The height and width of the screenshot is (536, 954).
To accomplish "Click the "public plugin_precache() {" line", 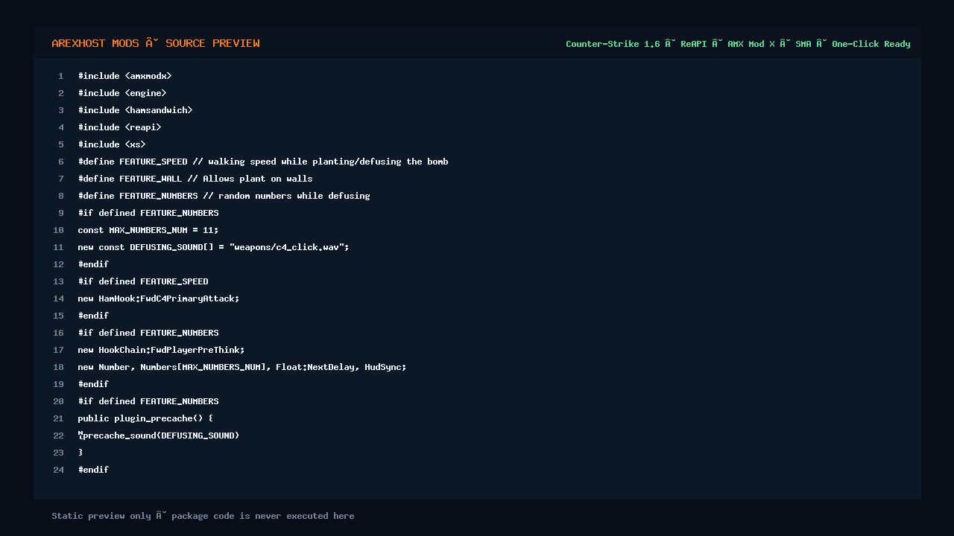I will pyautogui.click(x=145, y=418).
